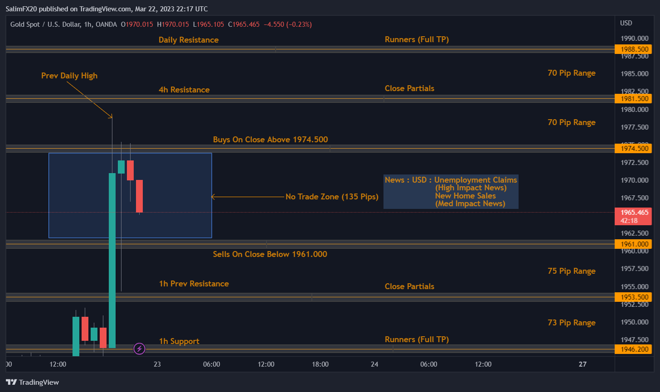
Task: Click the USD Unemployment Claims news box
Action: tap(451, 192)
